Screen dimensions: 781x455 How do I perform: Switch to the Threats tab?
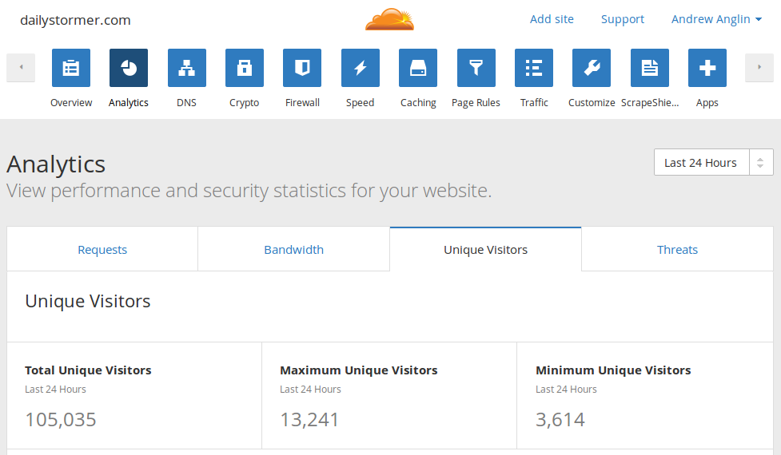pos(677,250)
